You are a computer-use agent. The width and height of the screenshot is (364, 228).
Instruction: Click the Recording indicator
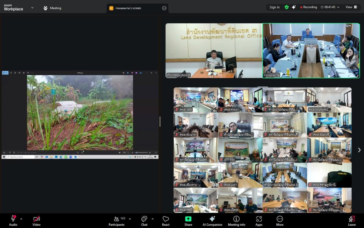pos(309,7)
